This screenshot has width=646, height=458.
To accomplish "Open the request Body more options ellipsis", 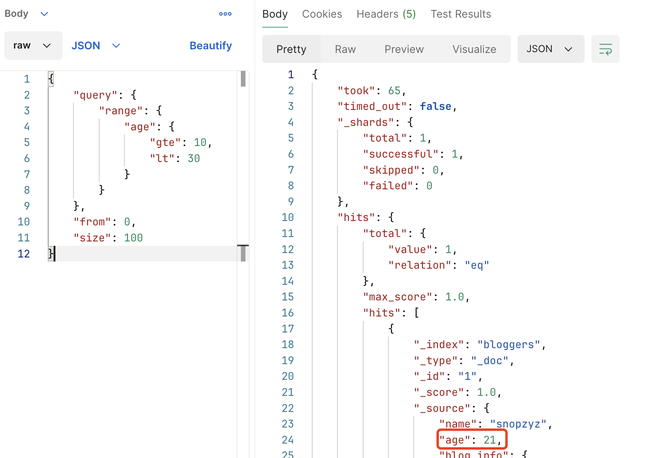I will (x=225, y=14).
